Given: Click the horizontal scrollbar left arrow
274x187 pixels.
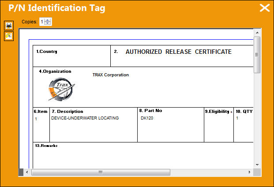Looking at the screenshot, I should 27,172.
